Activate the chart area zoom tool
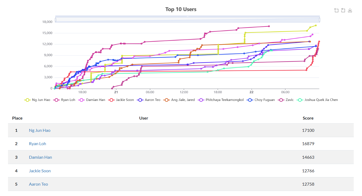The width and height of the screenshot is (362, 196). coord(336,10)
